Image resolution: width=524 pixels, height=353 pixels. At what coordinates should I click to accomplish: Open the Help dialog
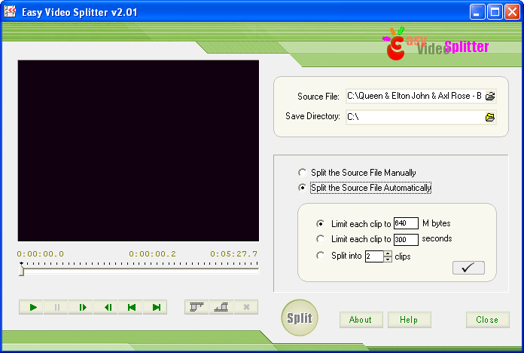[x=409, y=320]
